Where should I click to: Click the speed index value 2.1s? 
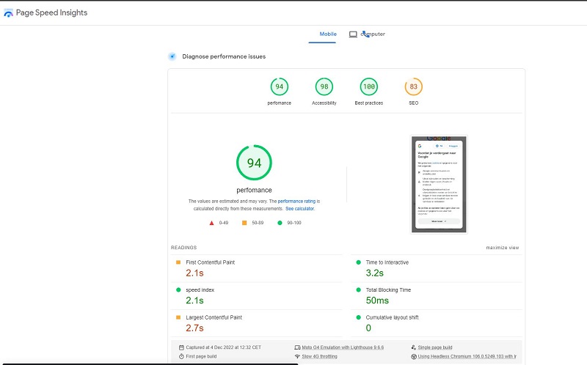[x=194, y=301]
